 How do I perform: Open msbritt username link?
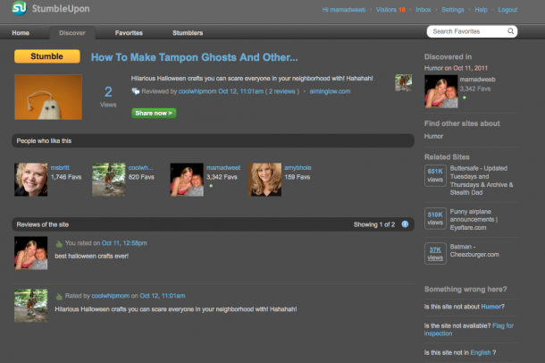pos(60,167)
